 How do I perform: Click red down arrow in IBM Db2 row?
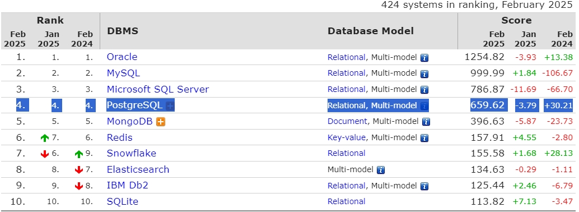click(x=78, y=186)
